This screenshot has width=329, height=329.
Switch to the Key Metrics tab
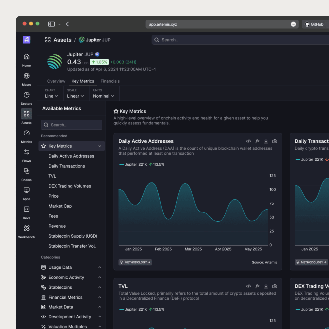(83, 81)
